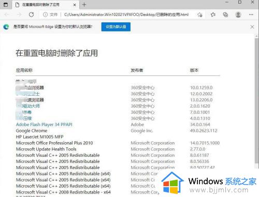Click version number 14.0.7015.1000
The width and height of the screenshot is (259, 197).
click(205, 143)
